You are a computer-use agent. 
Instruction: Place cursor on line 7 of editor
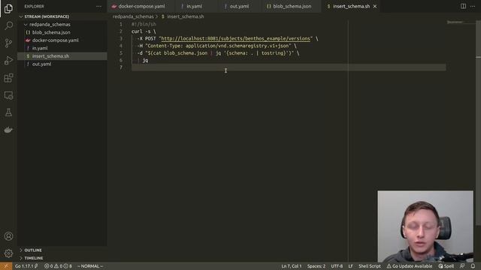(x=289, y=67)
